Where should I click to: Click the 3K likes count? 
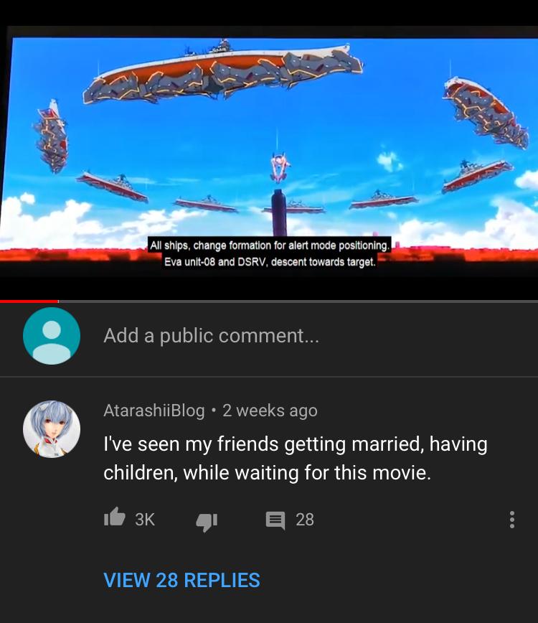pyautogui.click(x=144, y=520)
